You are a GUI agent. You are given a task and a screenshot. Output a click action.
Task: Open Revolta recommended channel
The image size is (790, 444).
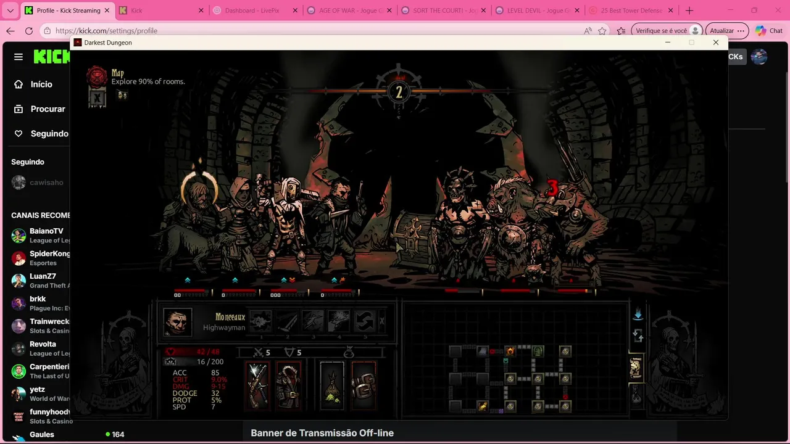[x=40, y=348]
